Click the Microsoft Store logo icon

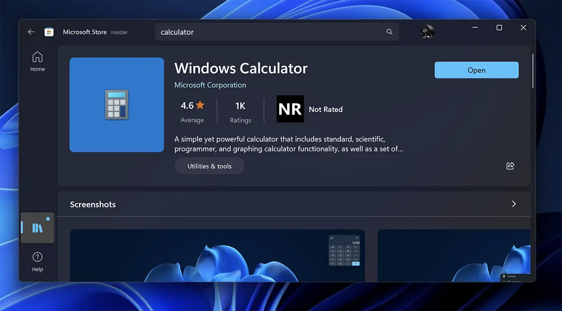point(49,32)
